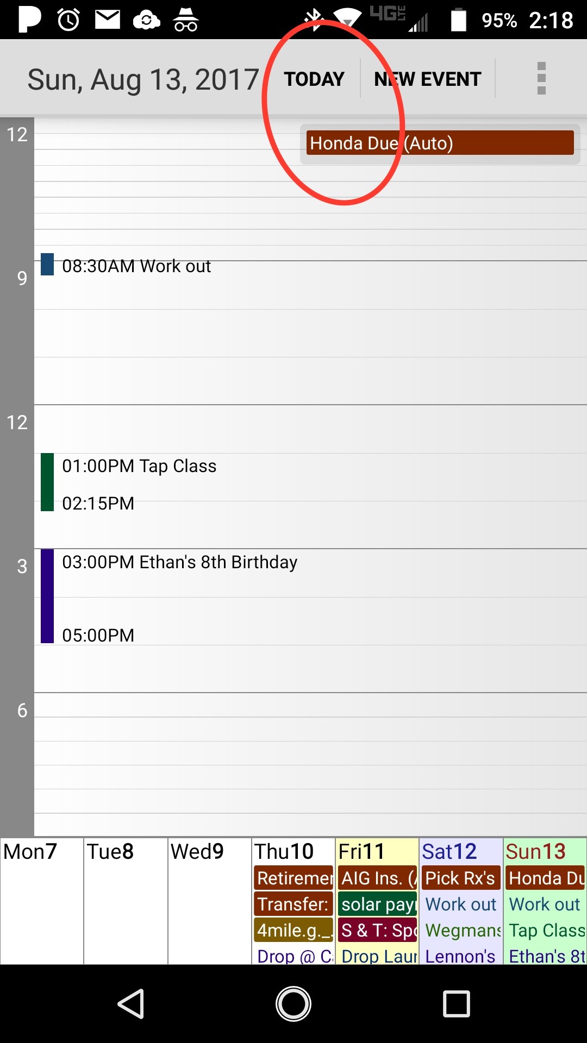
Task: Create a NEW EVENT
Action: (428, 79)
